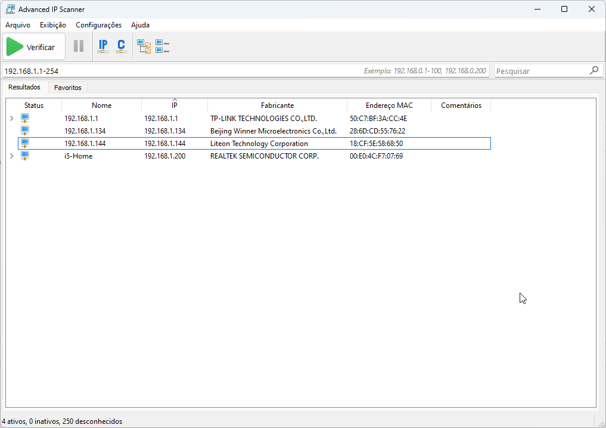Select the Liteon Technology Corporation row
The height and width of the screenshot is (428, 606).
(259, 144)
